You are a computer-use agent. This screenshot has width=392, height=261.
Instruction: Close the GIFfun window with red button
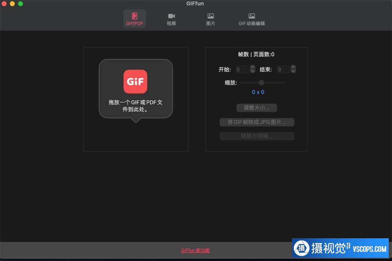point(4,4)
